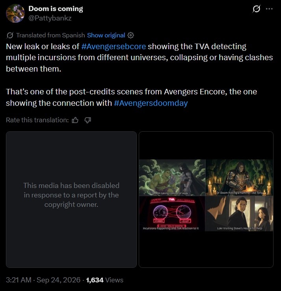
Task: Rate translation with thumbs up
Action: coord(75,120)
